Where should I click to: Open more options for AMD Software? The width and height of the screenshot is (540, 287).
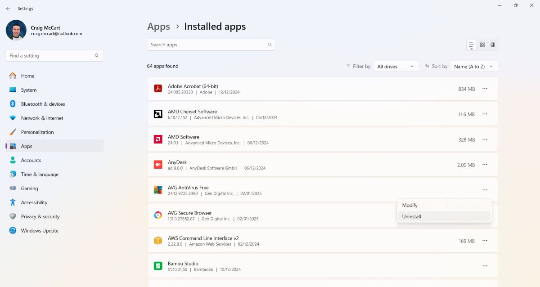coord(485,139)
